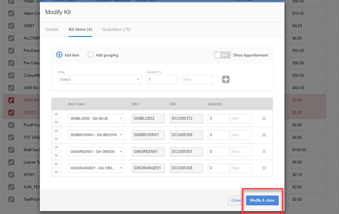This screenshot has width=339, height=214.
Task: Click red edit icon for CSDC2 row
Action: pos(11,112)
